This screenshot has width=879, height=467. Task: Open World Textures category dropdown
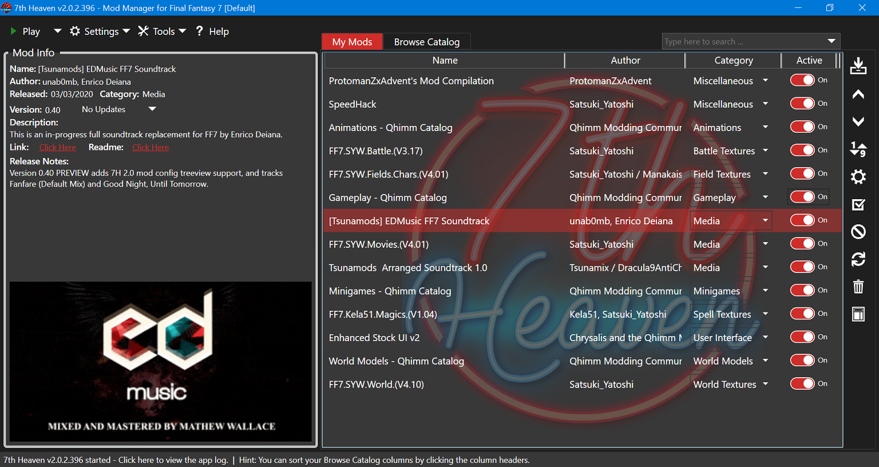pyautogui.click(x=765, y=384)
